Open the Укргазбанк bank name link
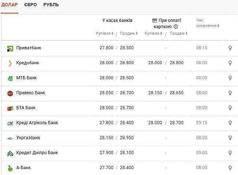Image resolution: width=238 pixels, height=175 pixels. (x=28, y=138)
